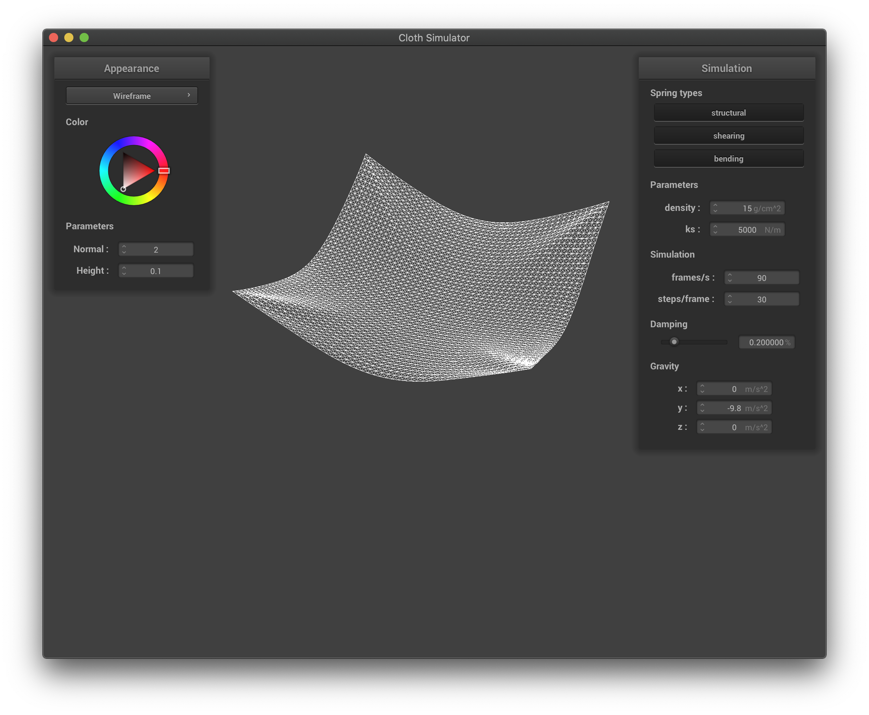Click the ks value stepper arrows

715,229
